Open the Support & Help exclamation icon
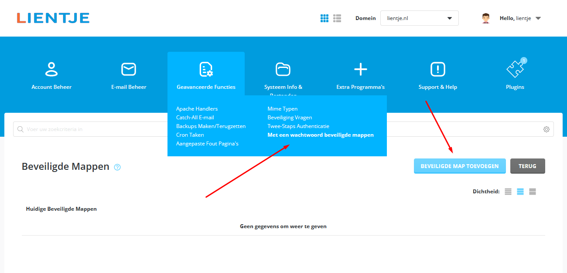The height and width of the screenshot is (273, 567). click(x=437, y=69)
